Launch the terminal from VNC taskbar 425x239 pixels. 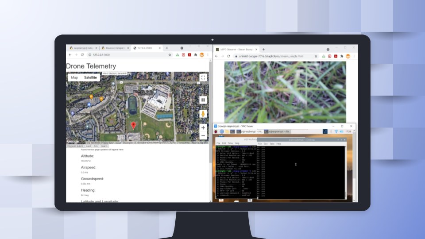tap(232, 131)
